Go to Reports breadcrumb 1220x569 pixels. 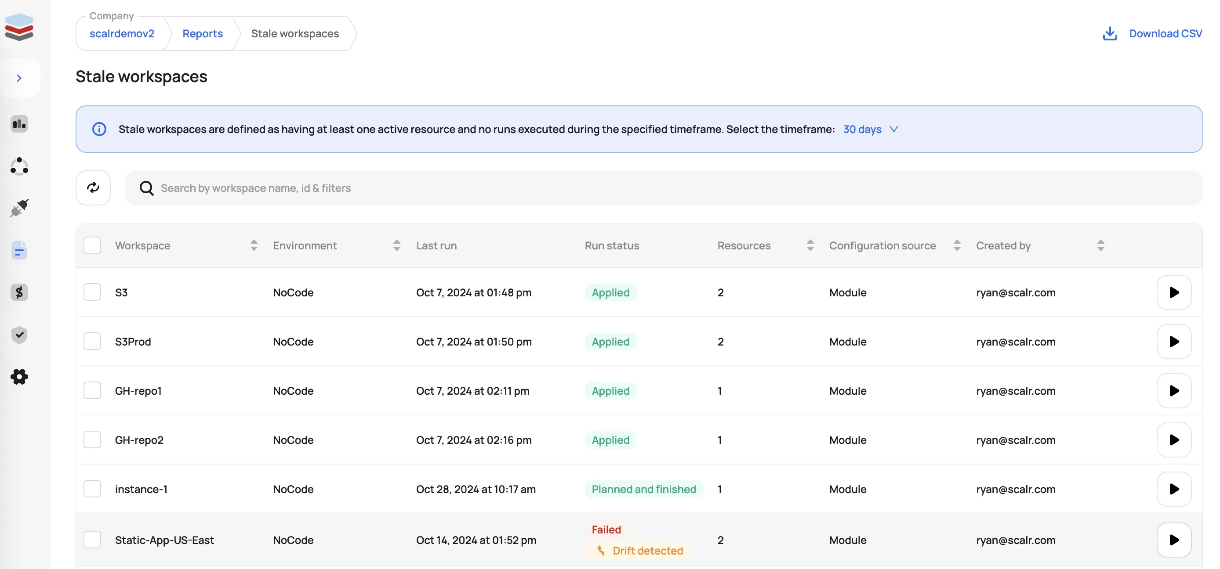(202, 33)
